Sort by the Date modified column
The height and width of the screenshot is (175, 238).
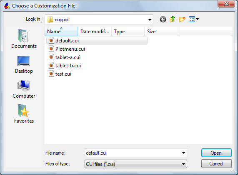[x=95, y=31]
